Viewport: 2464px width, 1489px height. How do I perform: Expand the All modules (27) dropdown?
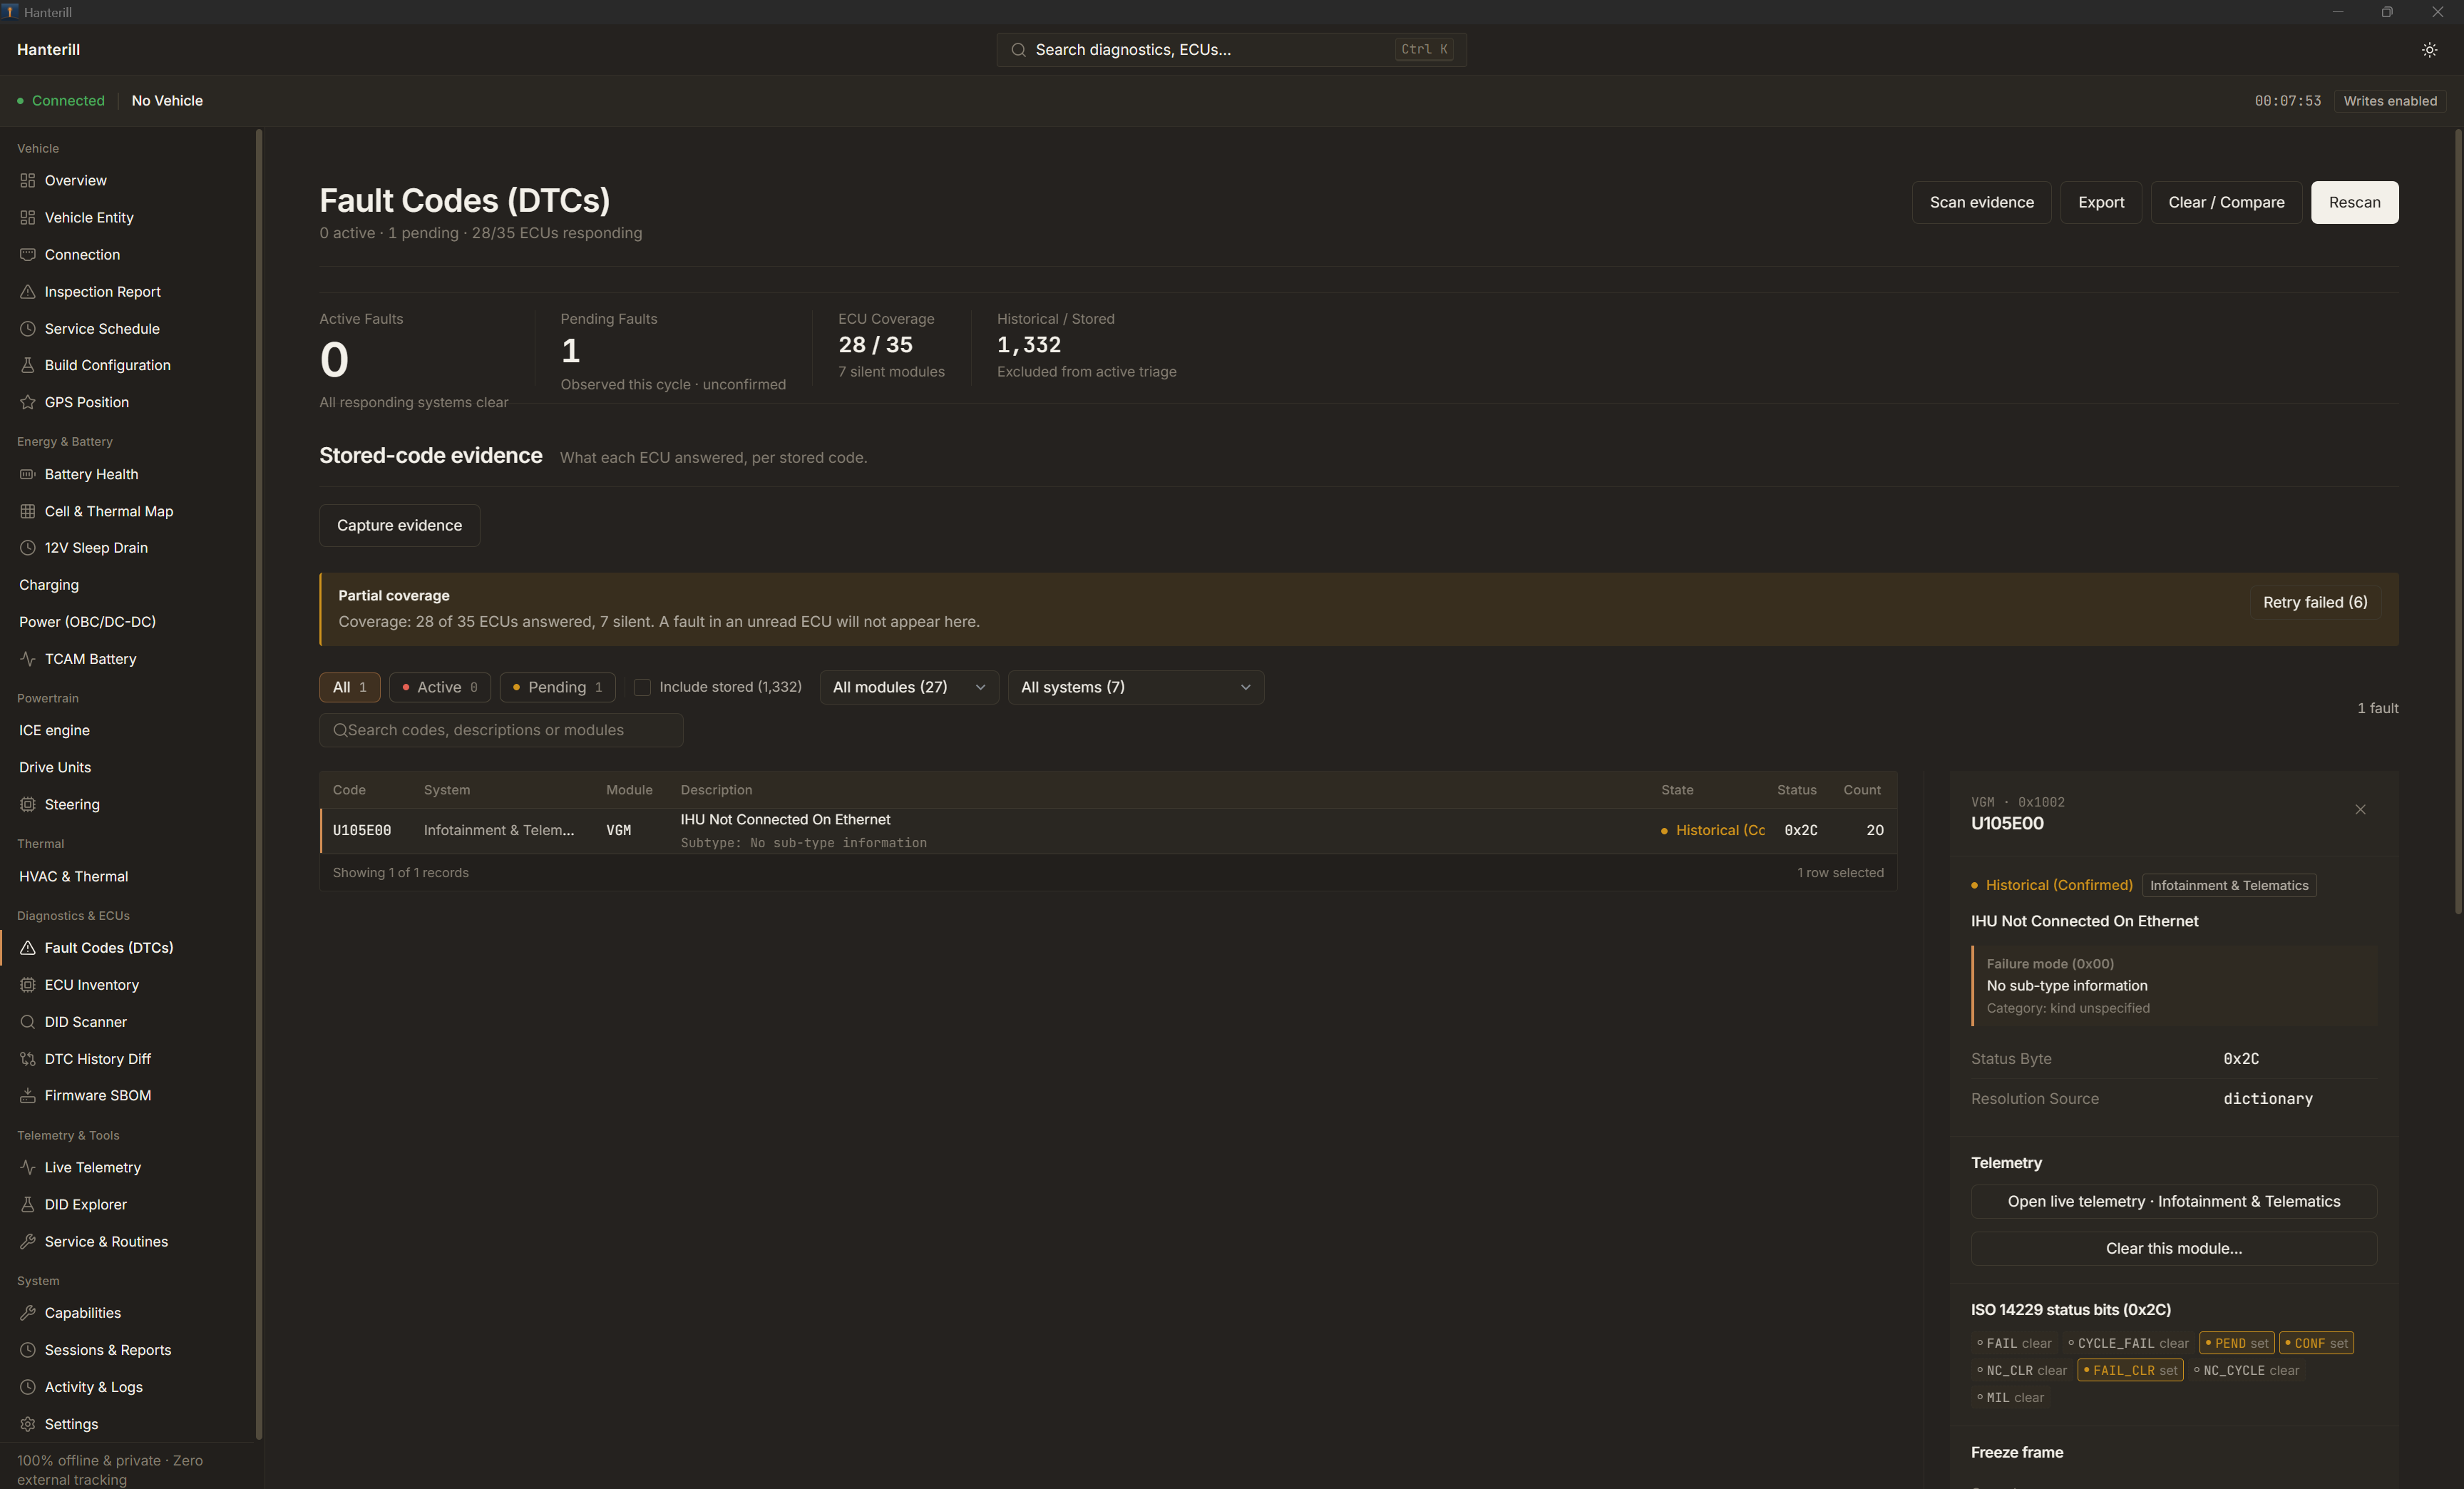909,687
